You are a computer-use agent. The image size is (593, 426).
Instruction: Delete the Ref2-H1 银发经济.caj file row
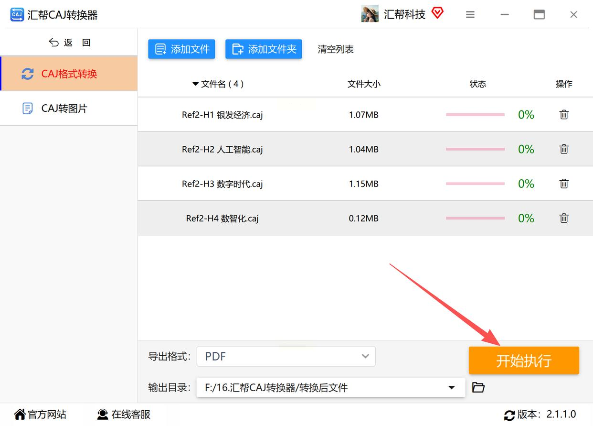(x=564, y=115)
